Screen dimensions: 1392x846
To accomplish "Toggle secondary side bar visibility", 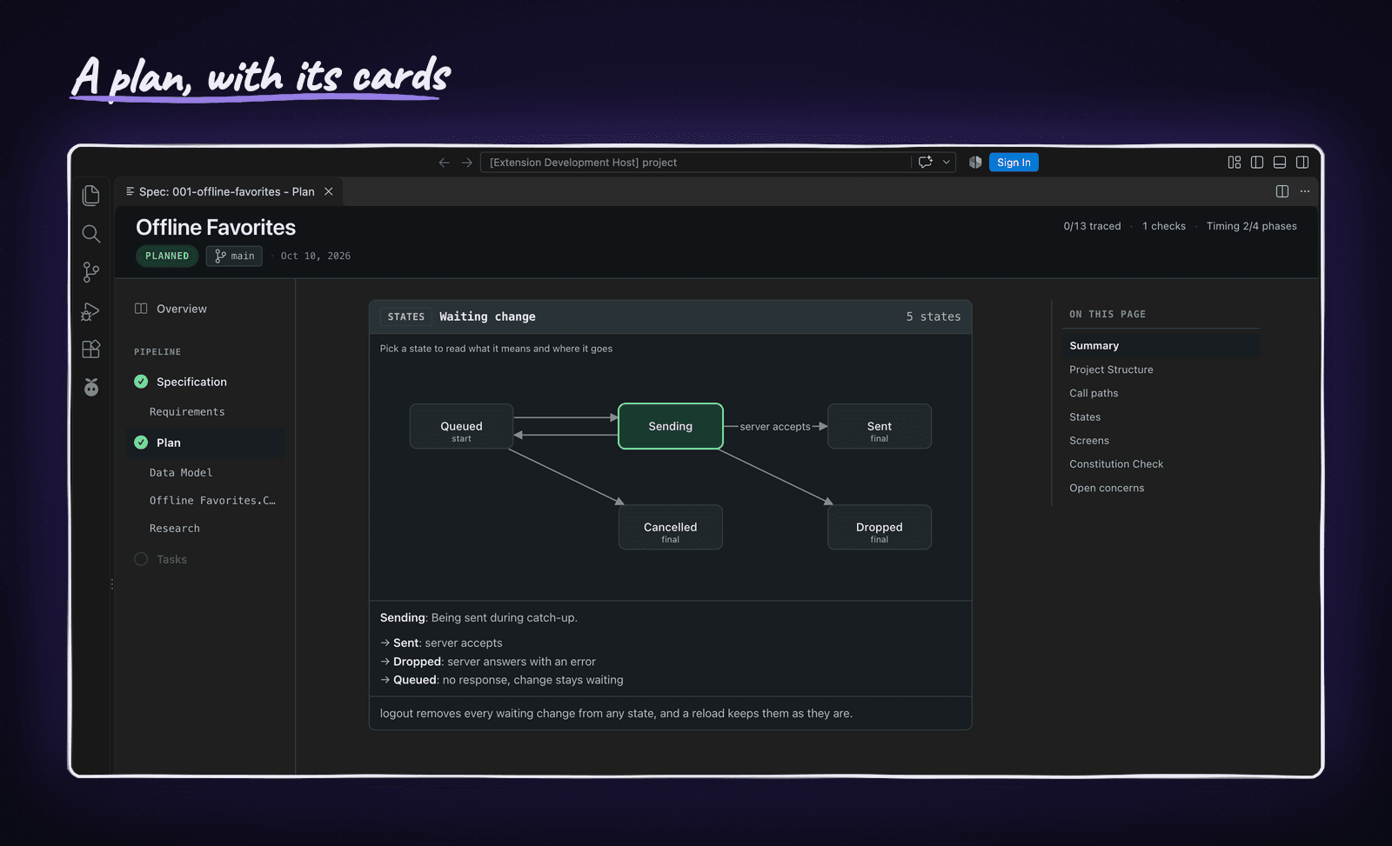I will (x=1302, y=163).
